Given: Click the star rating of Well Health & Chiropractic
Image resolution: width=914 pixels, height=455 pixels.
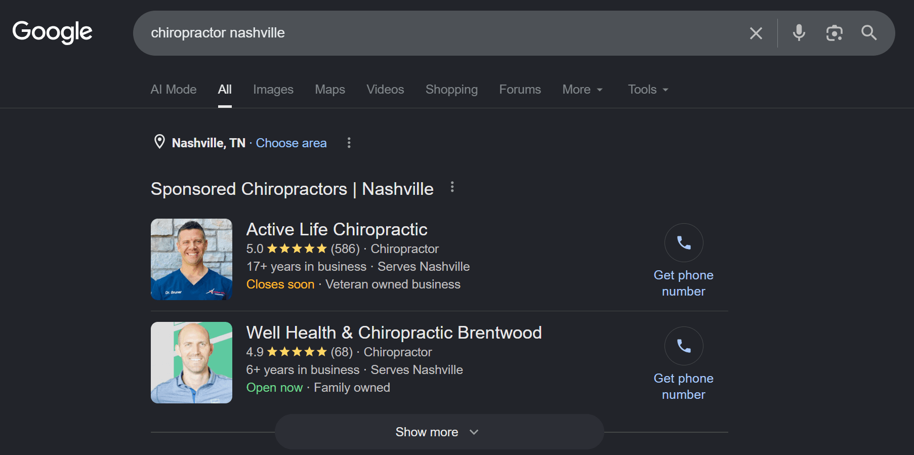Looking at the screenshot, I should [x=297, y=352].
